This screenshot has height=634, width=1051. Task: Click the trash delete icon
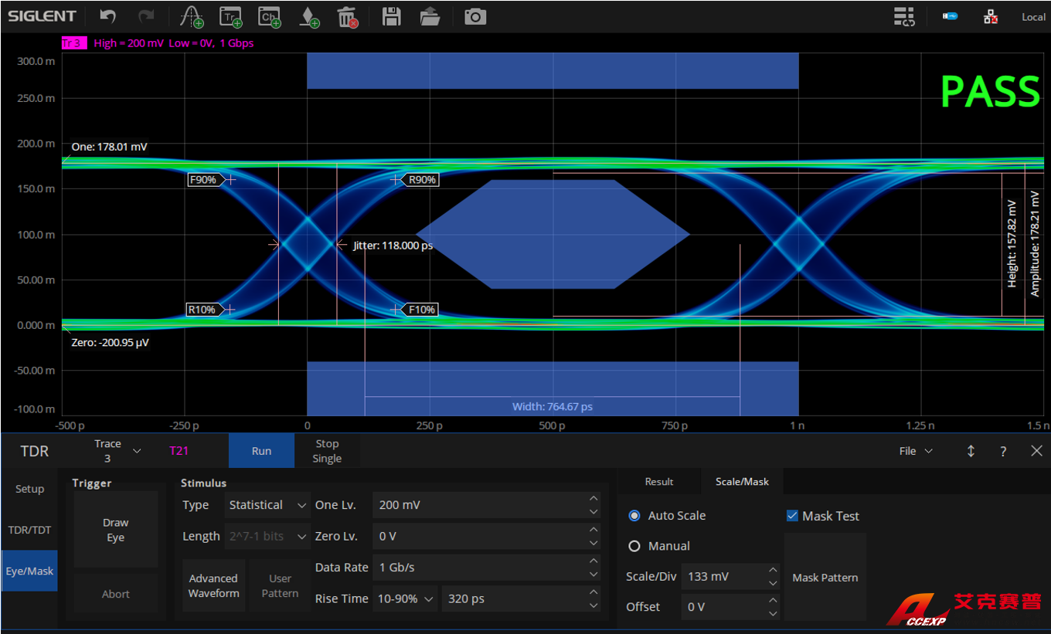(x=348, y=16)
